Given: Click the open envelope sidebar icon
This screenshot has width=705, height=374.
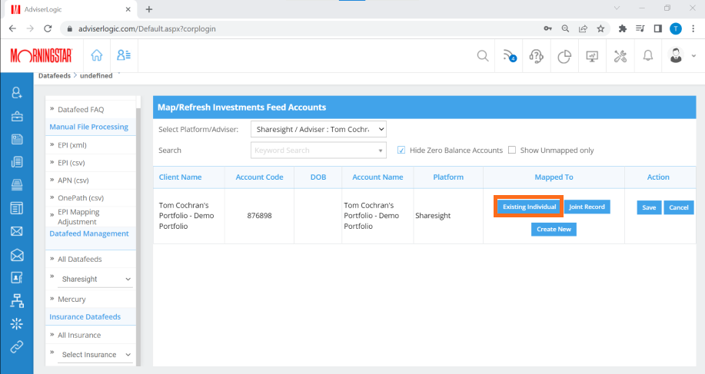Looking at the screenshot, I should pyautogui.click(x=17, y=255).
